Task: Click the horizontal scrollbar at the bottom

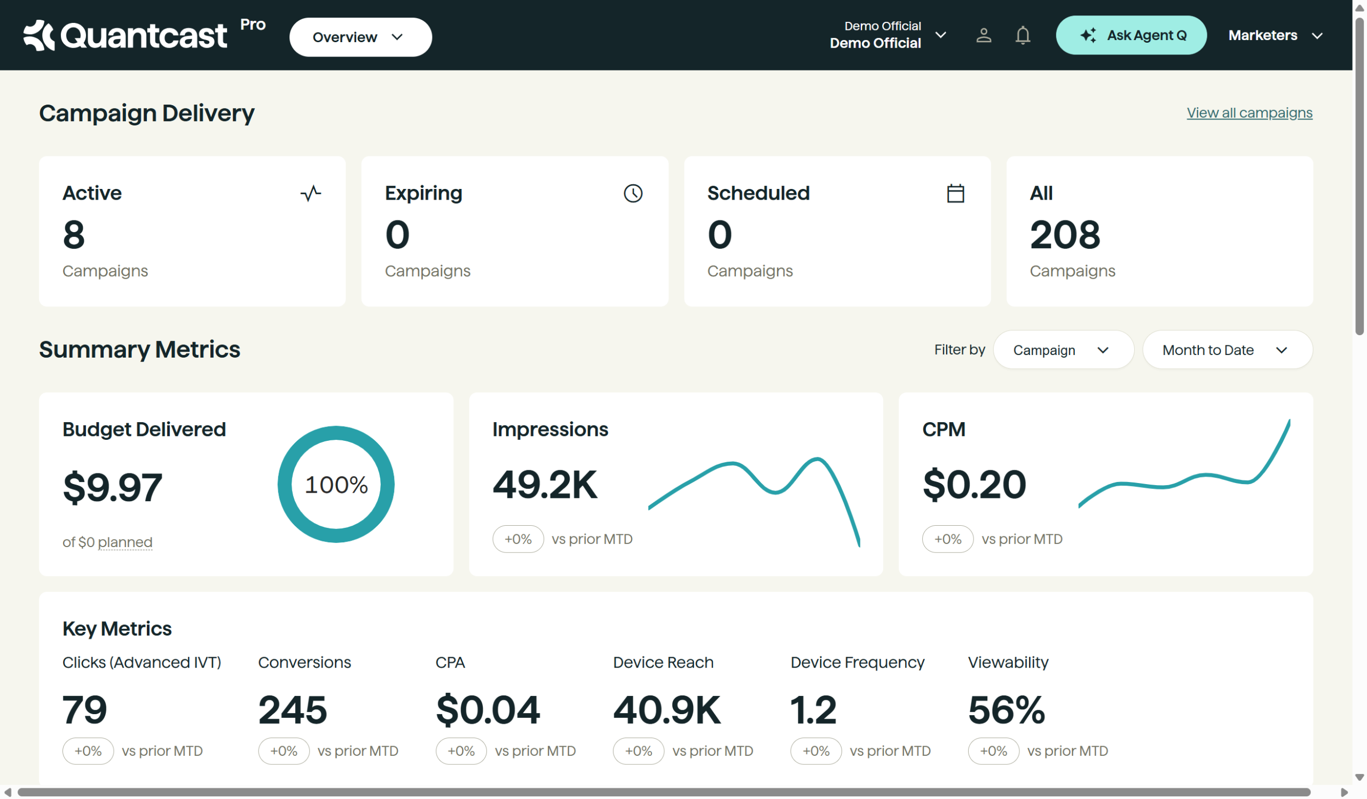Action: (664, 793)
